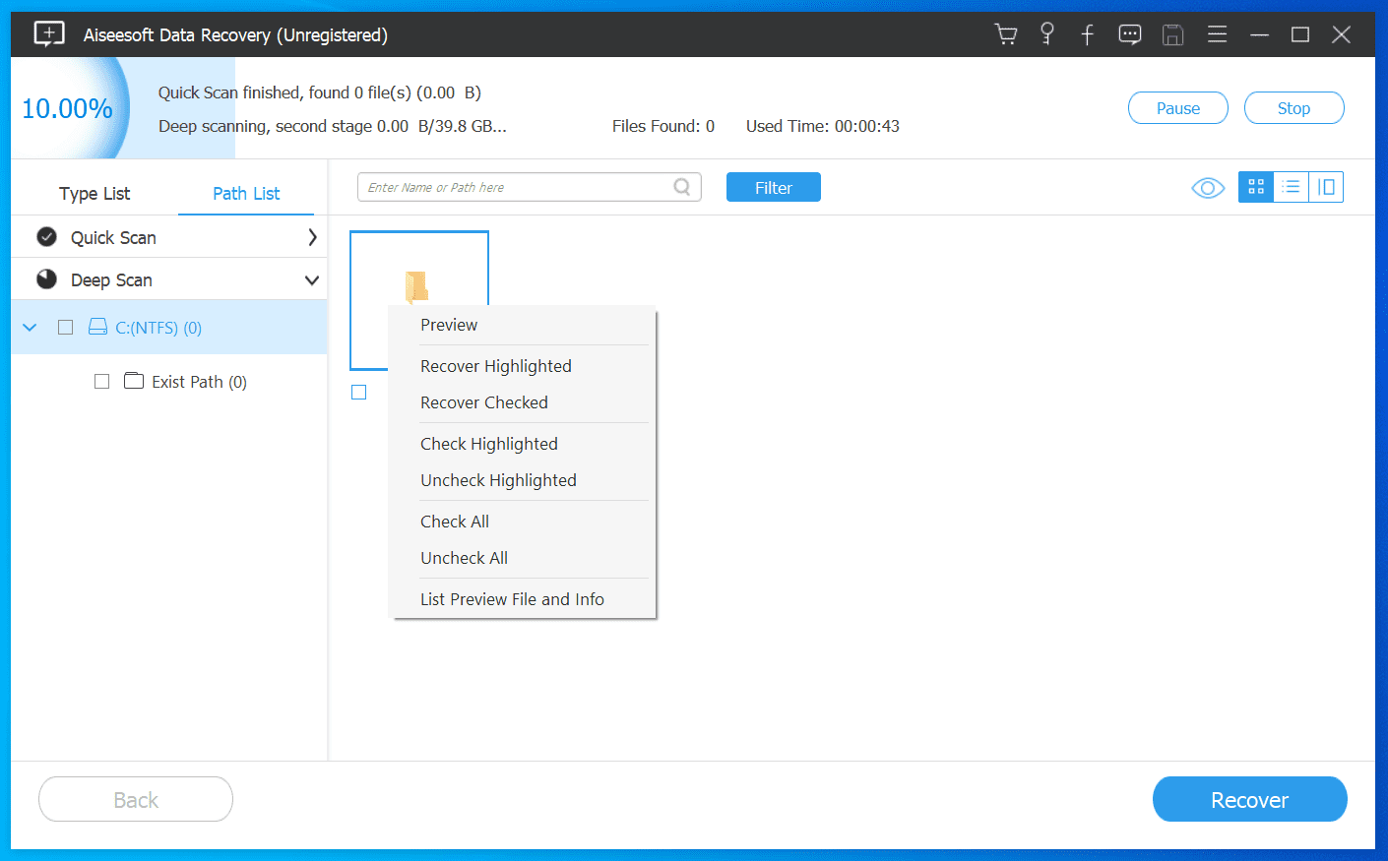This screenshot has height=861, width=1388.
Task: Select Uncheck Highlighted menu entry
Action: [x=524, y=480]
